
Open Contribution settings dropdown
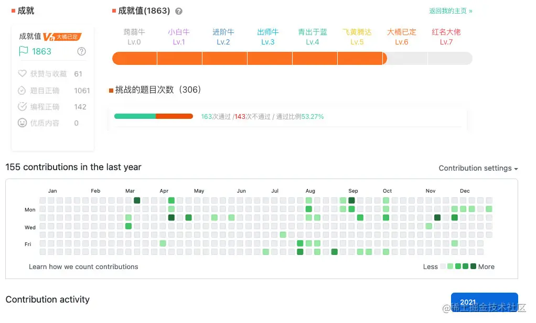478,168
